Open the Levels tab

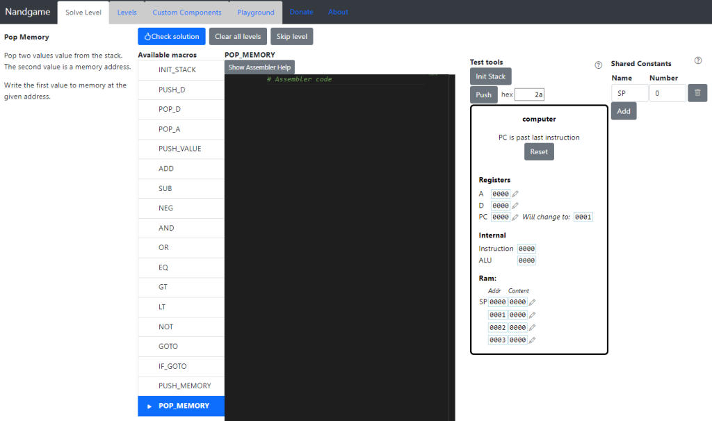(x=127, y=13)
